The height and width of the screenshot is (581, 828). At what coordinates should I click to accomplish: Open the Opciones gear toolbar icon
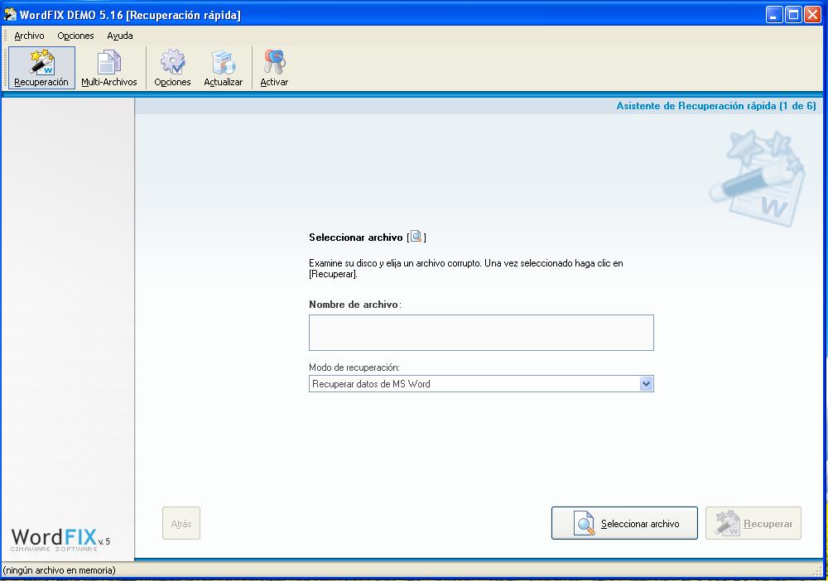click(172, 68)
